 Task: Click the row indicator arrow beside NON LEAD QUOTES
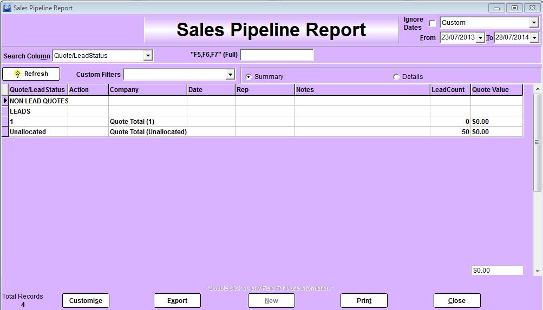[5, 101]
